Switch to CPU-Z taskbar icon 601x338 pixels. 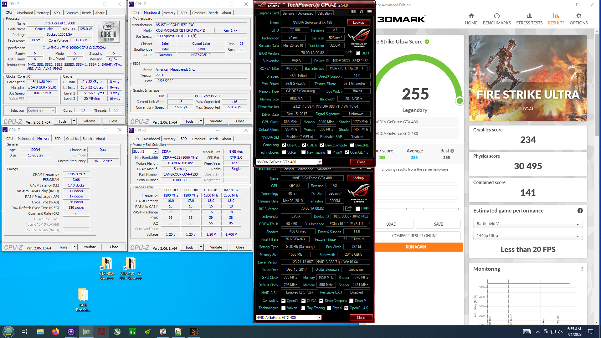[x=71, y=332]
